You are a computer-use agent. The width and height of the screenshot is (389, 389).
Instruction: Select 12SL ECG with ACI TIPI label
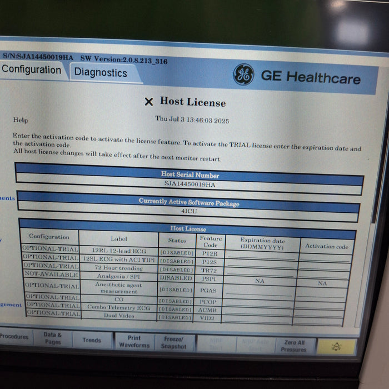[x=119, y=260]
